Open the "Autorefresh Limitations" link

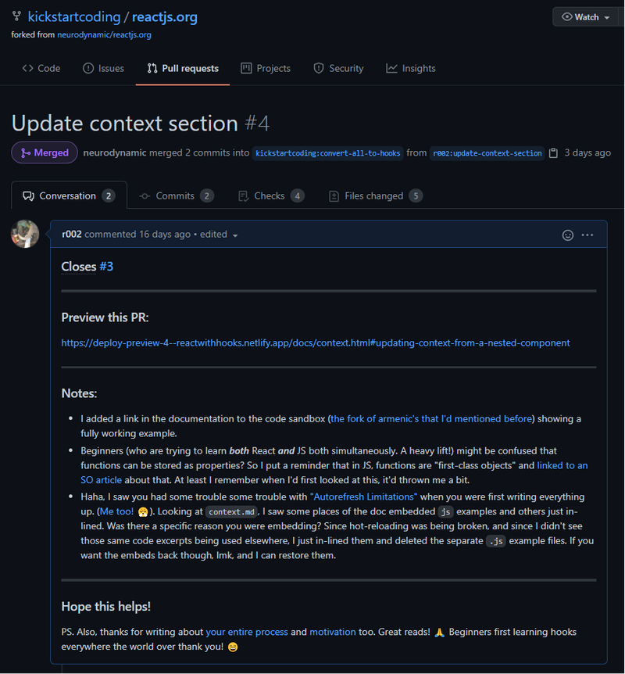pyautogui.click(x=363, y=497)
